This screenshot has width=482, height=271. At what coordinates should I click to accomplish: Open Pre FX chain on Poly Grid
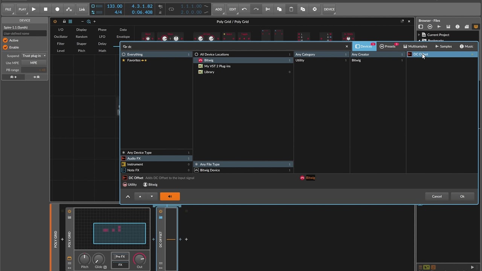click(120, 257)
